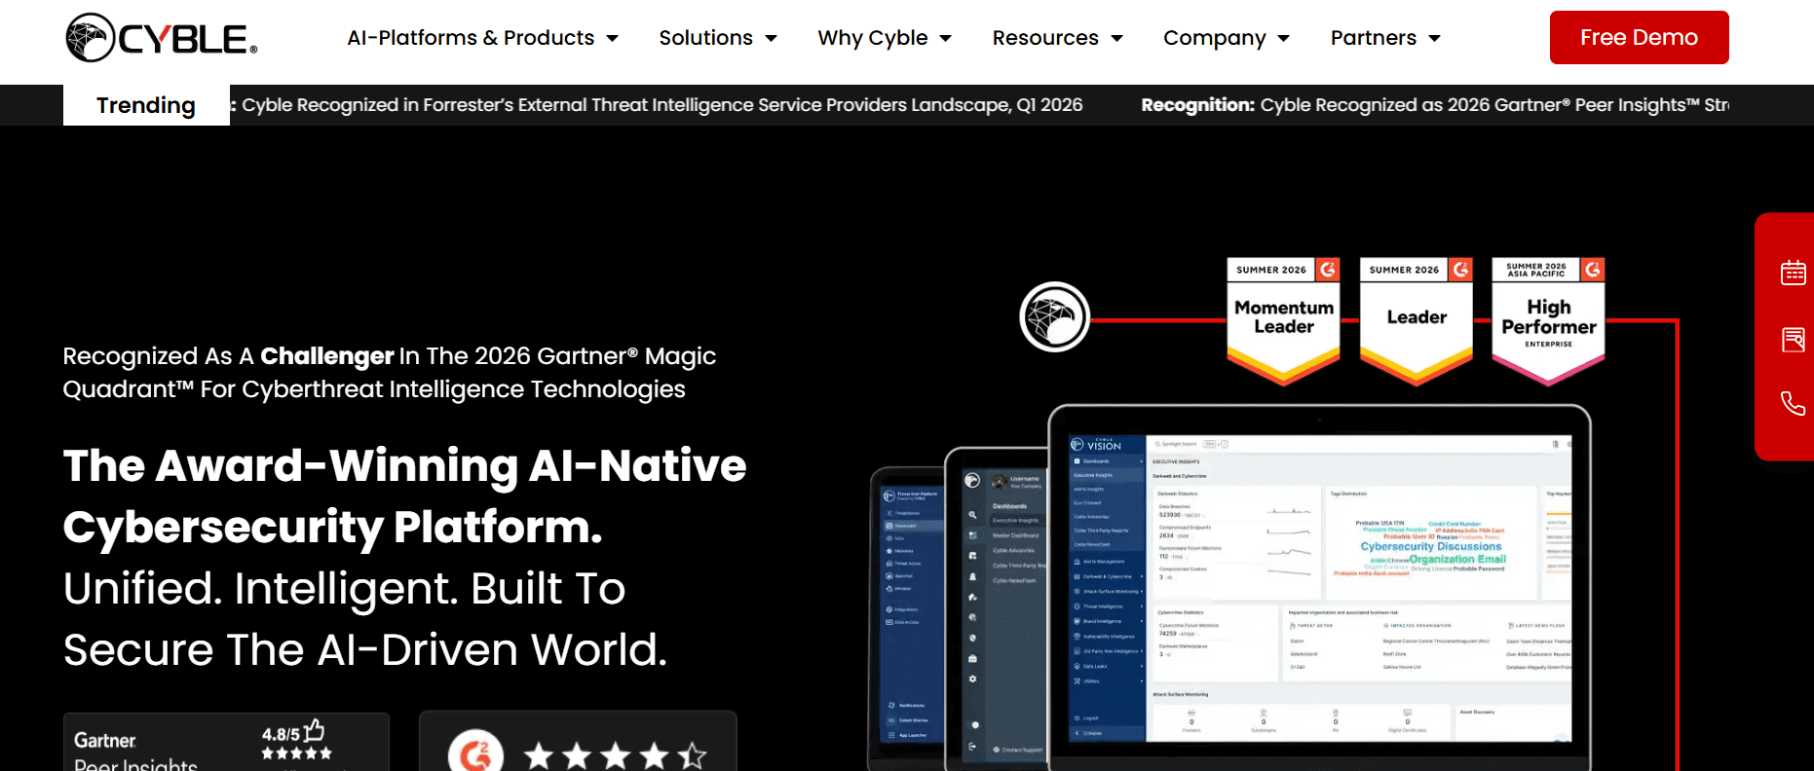Open the Why Cyble menu
The width and height of the screenshot is (1814, 771).
click(x=872, y=38)
